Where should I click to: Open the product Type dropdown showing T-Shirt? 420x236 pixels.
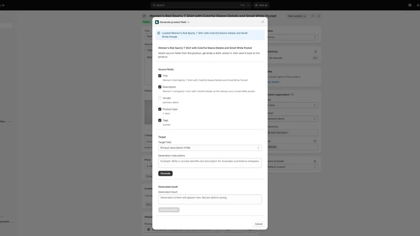point(292,105)
